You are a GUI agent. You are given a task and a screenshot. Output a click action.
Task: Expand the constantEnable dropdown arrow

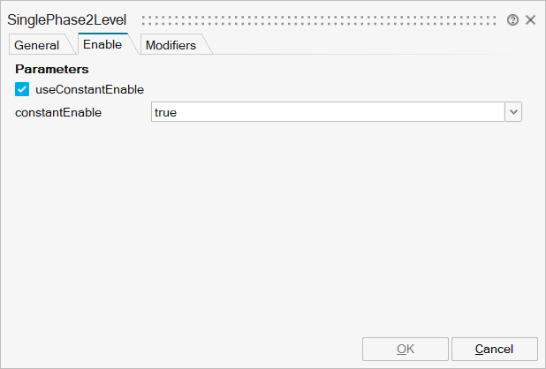[x=513, y=112]
